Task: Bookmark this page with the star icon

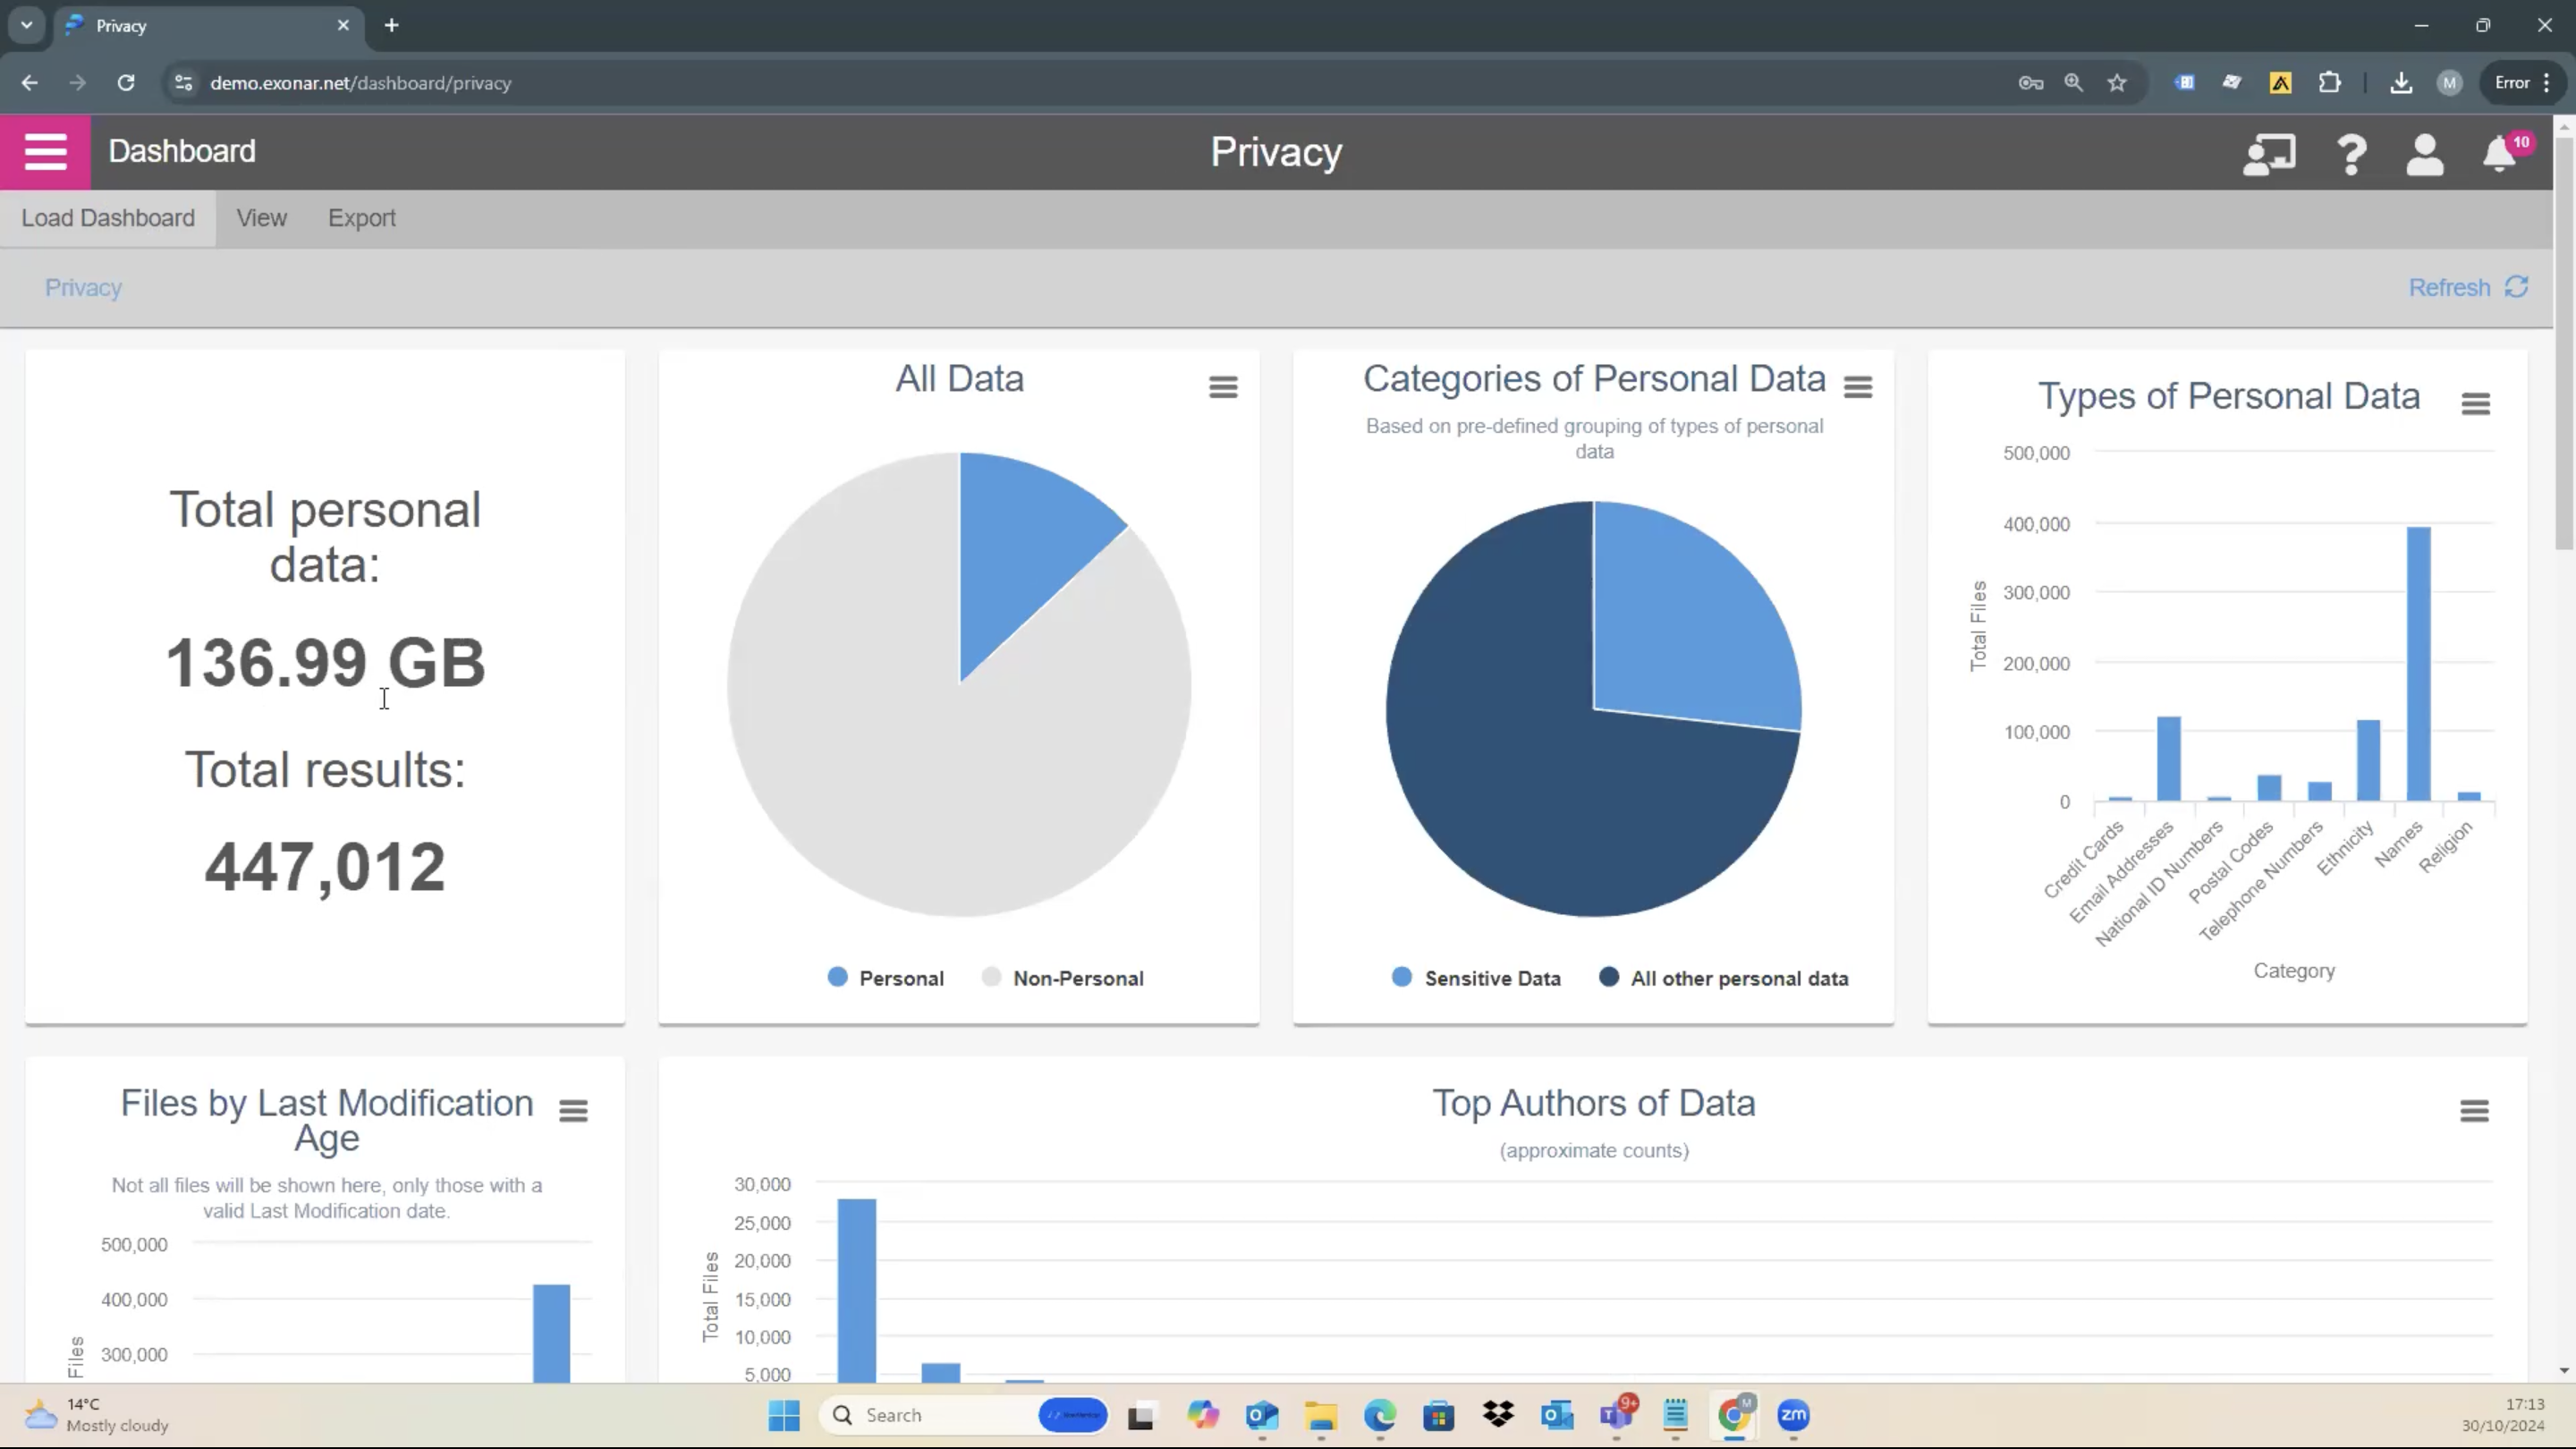Action: pyautogui.click(x=2117, y=83)
